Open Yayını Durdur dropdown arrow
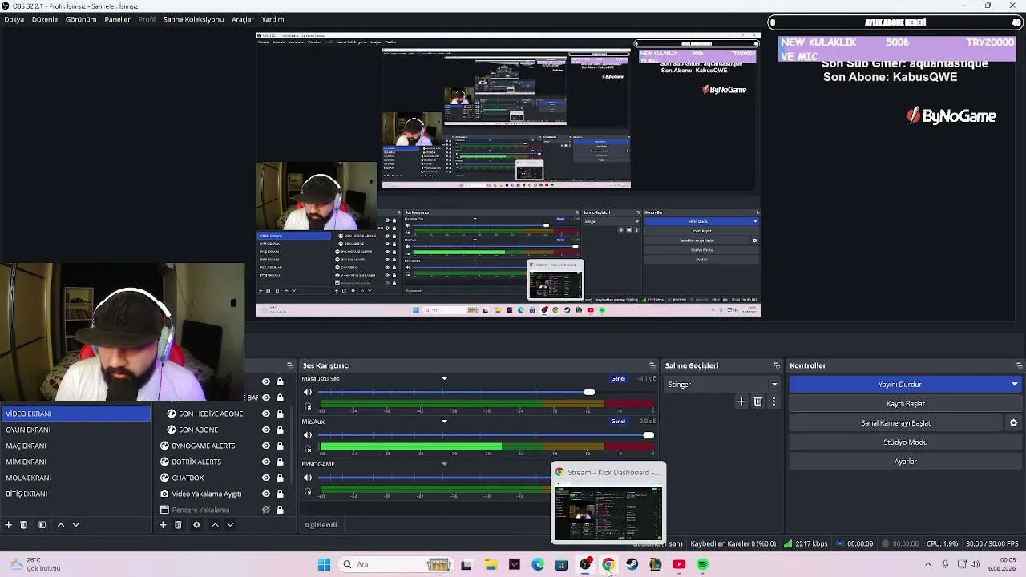1026x577 pixels. (1015, 385)
